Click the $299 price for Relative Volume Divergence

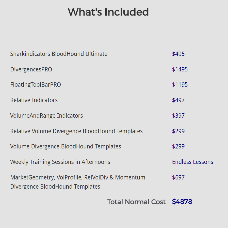click(x=178, y=131)
